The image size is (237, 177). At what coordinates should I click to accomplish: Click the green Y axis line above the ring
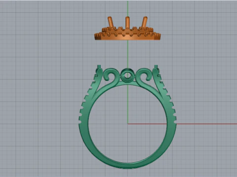127,54
